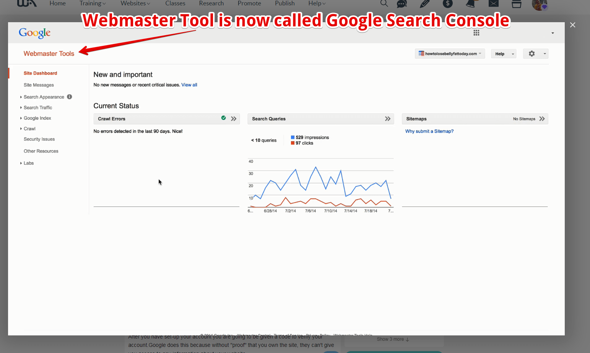The width and height of the screenshot is (590, 353).
Task: Open the Help dropdown in Webmaster Tools
Action: coord(504,54)
